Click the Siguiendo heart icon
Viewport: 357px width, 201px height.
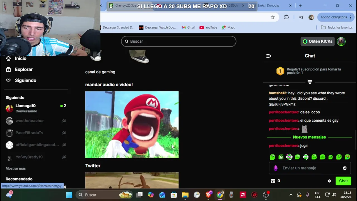coord(8,80)
